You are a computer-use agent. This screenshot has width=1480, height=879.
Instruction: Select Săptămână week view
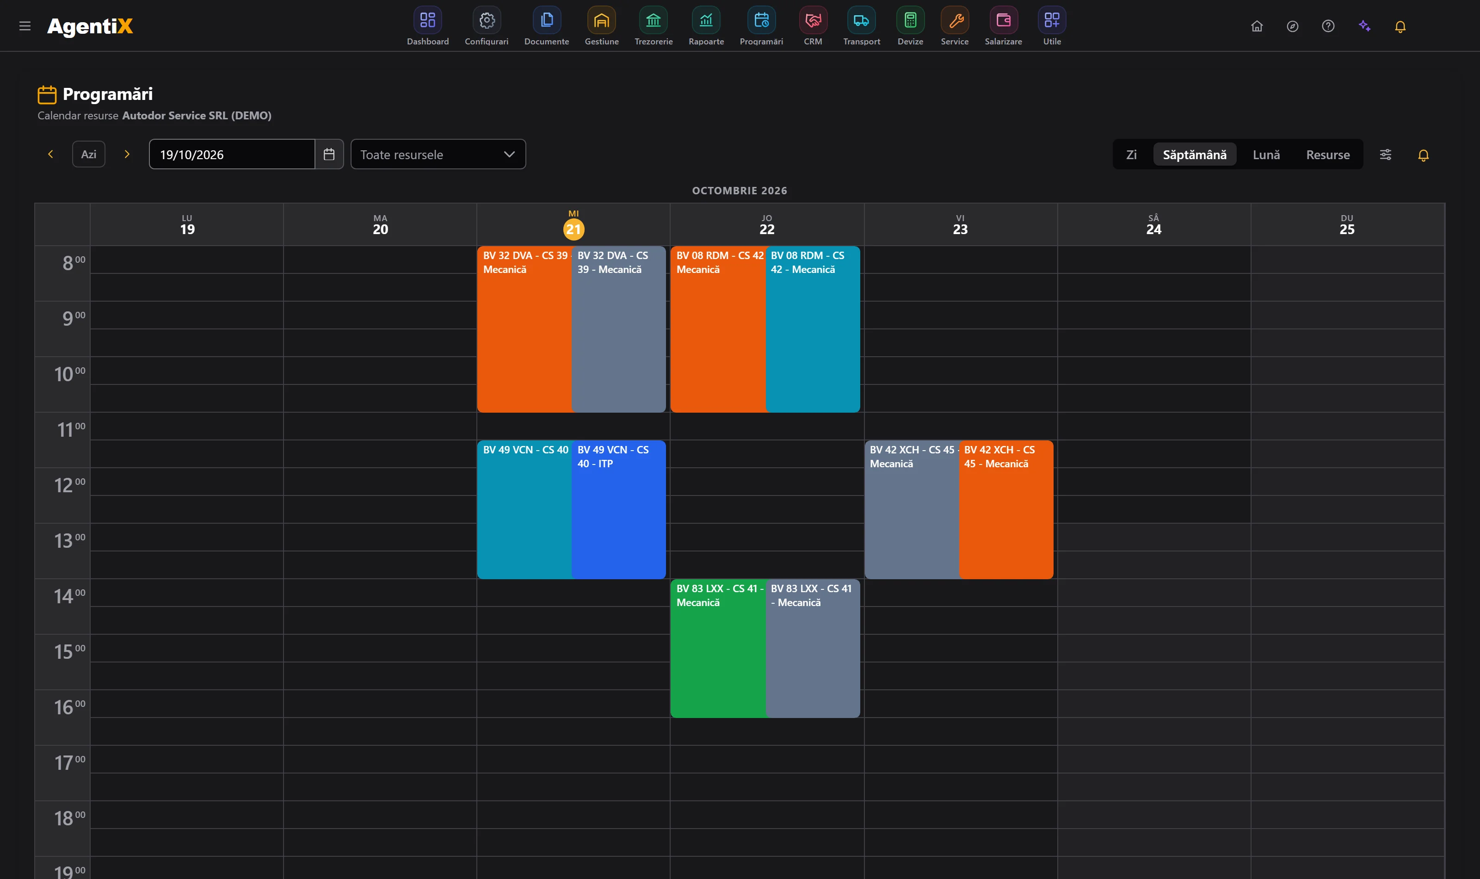pos(1195,155)
